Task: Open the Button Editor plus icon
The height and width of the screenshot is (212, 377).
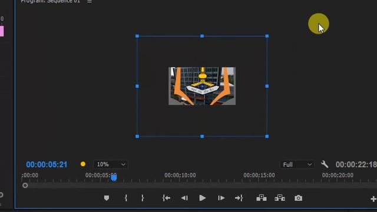Action: [x=373, y=199]
